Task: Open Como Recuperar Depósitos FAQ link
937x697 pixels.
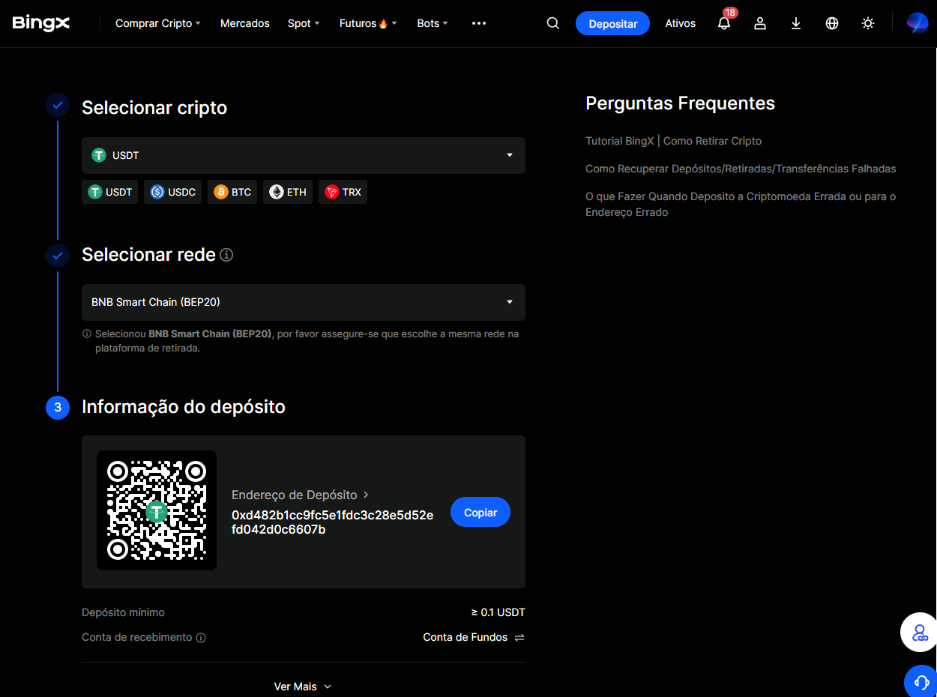Action: click(741, 169)
